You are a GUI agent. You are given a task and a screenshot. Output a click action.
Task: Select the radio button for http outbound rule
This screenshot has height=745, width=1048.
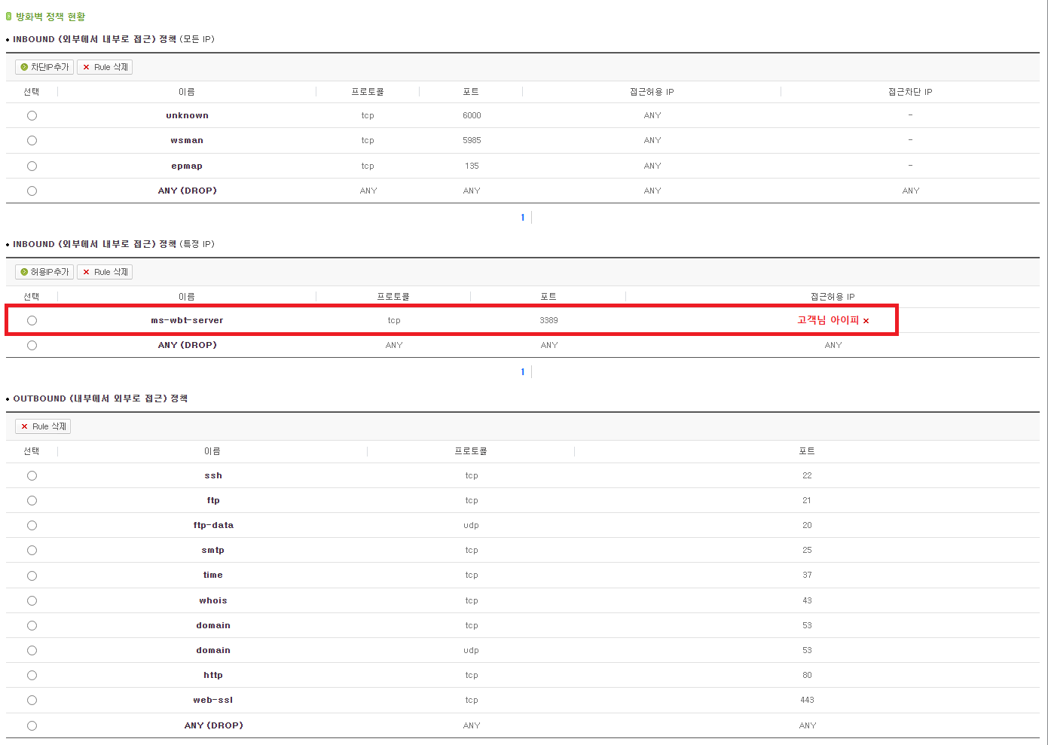point(32,675)
